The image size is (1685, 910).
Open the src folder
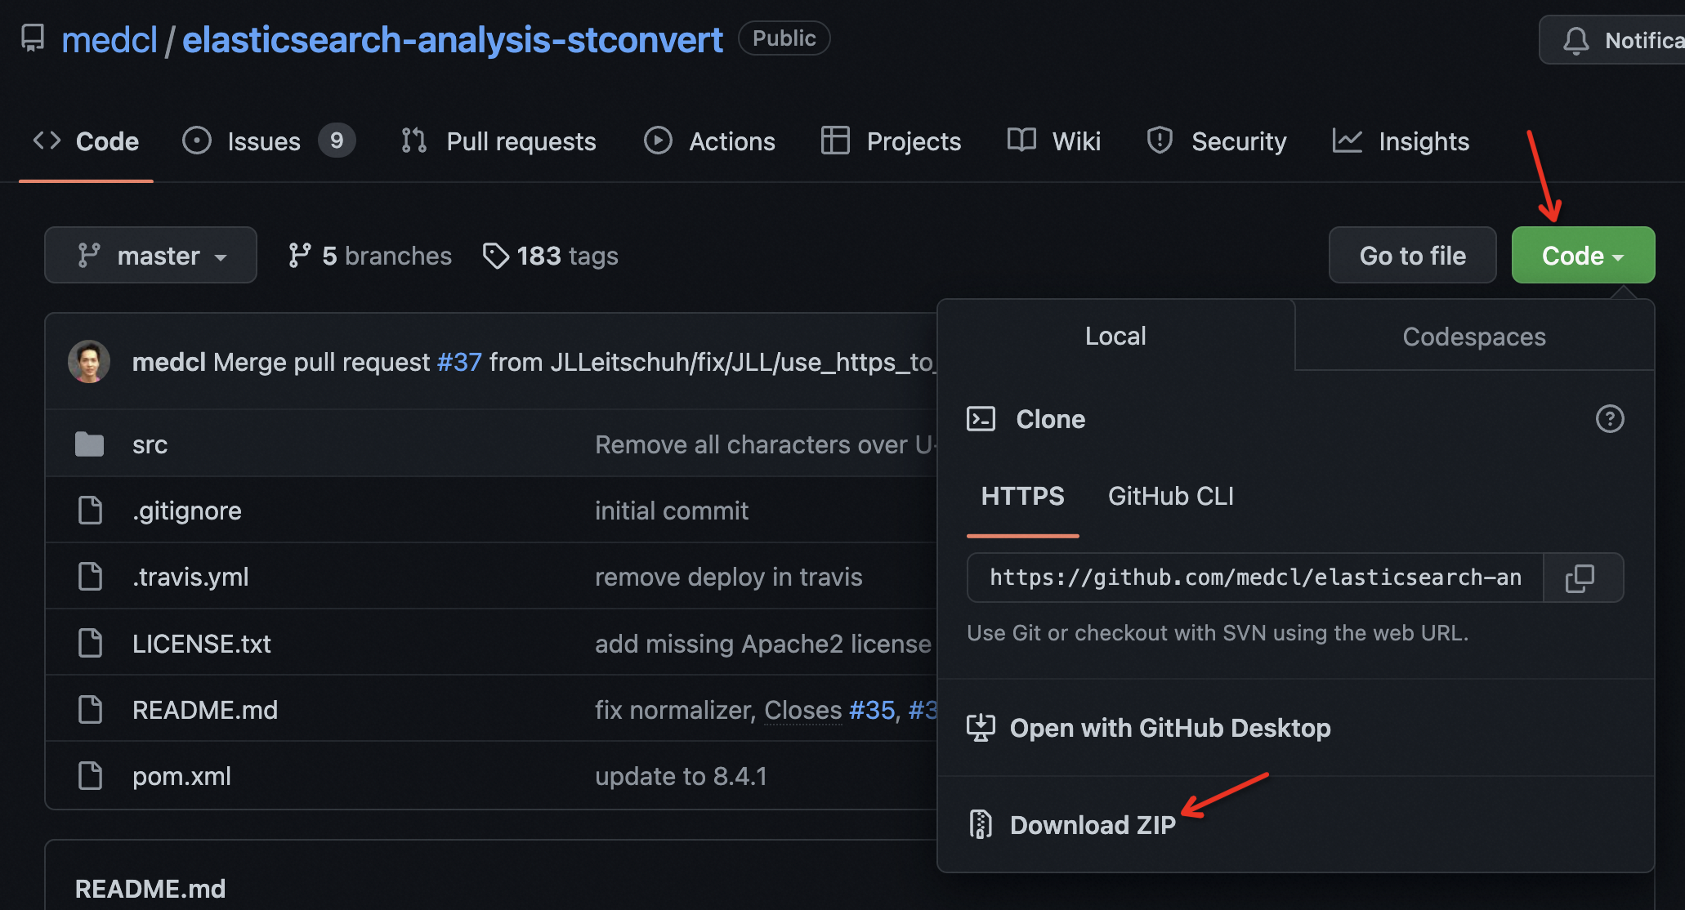150,444
